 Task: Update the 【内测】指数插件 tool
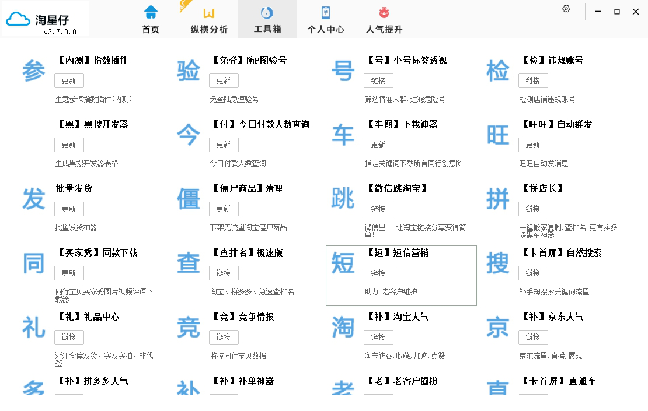(x=69, y=81)
